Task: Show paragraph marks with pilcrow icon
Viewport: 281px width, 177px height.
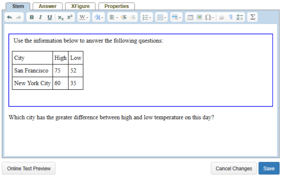Action: 230,17
